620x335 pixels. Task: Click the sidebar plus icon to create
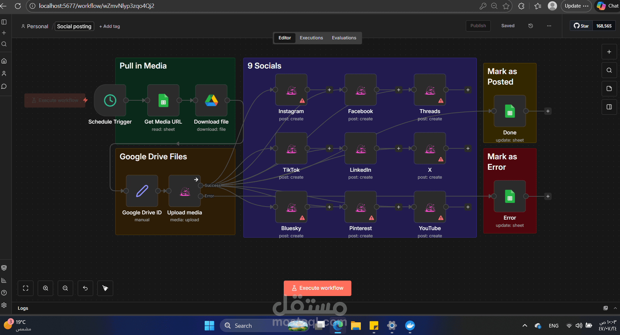[x=4, y=33]
